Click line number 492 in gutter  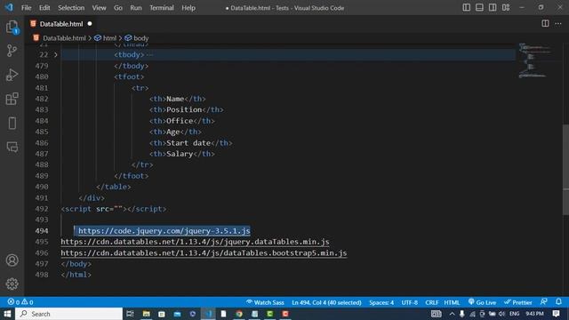click(x=42, y=209)
